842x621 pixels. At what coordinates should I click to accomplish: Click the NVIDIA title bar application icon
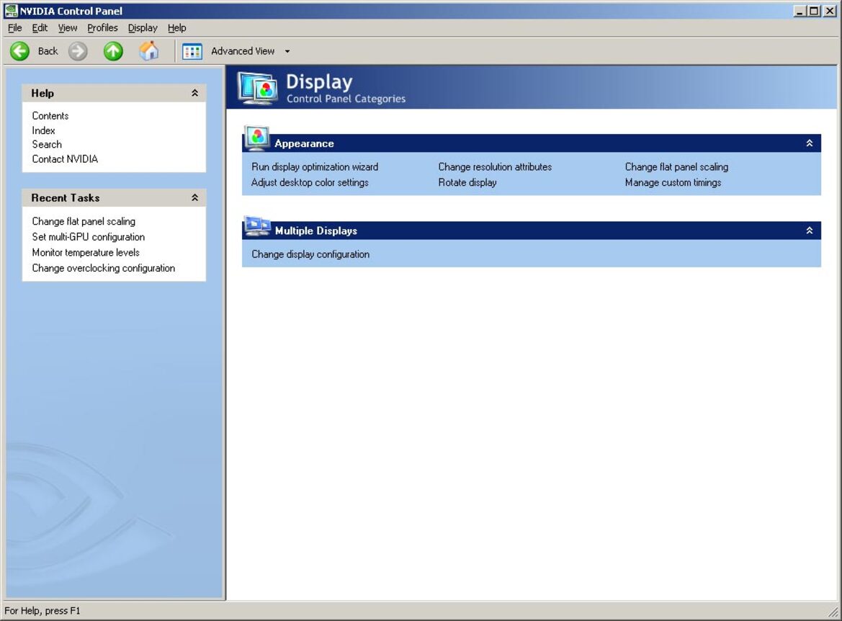click(x=11, y=11)
